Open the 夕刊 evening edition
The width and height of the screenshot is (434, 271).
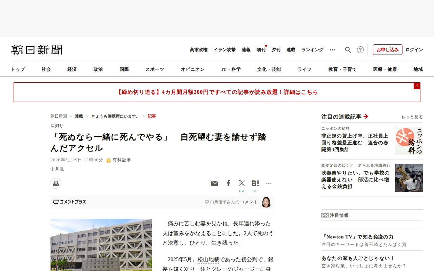tap(276, 50)
